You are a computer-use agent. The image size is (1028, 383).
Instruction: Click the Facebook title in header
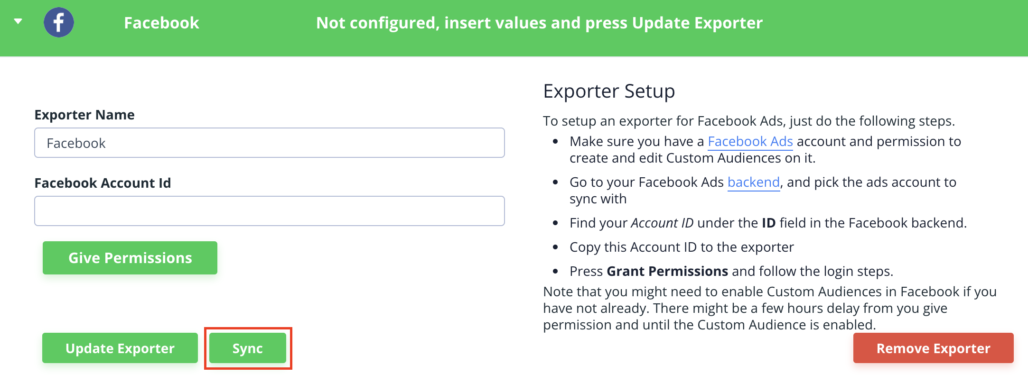(161, 23)
